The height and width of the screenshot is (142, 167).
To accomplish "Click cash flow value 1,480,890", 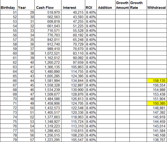I will click(x=52, y=72).
